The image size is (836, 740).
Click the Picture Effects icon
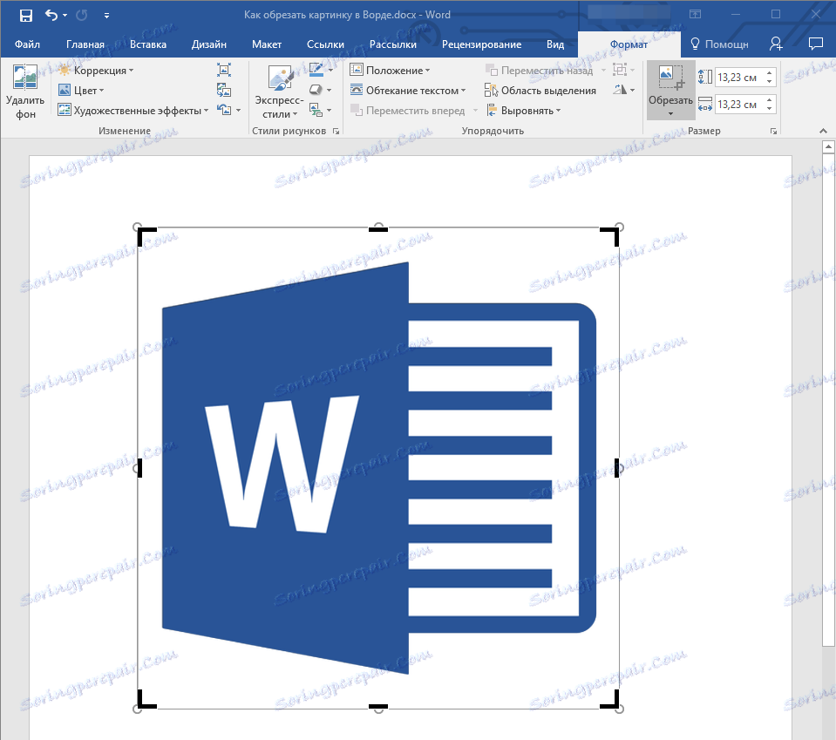(316, 90)
